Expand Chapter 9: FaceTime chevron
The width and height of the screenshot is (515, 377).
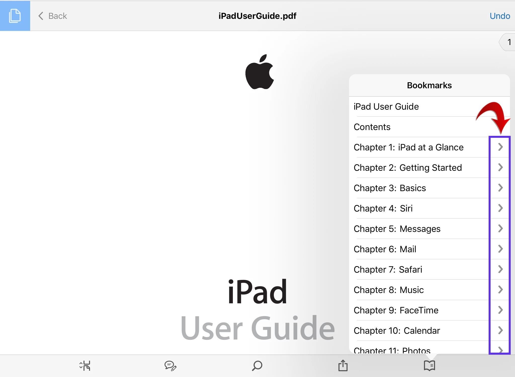(x=500, y=310)
